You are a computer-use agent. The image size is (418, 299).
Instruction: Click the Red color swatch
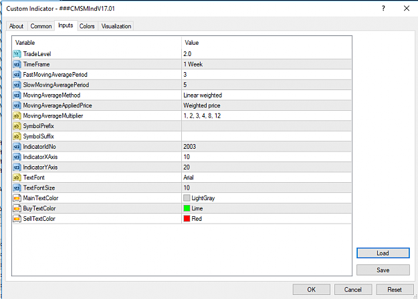187,219
